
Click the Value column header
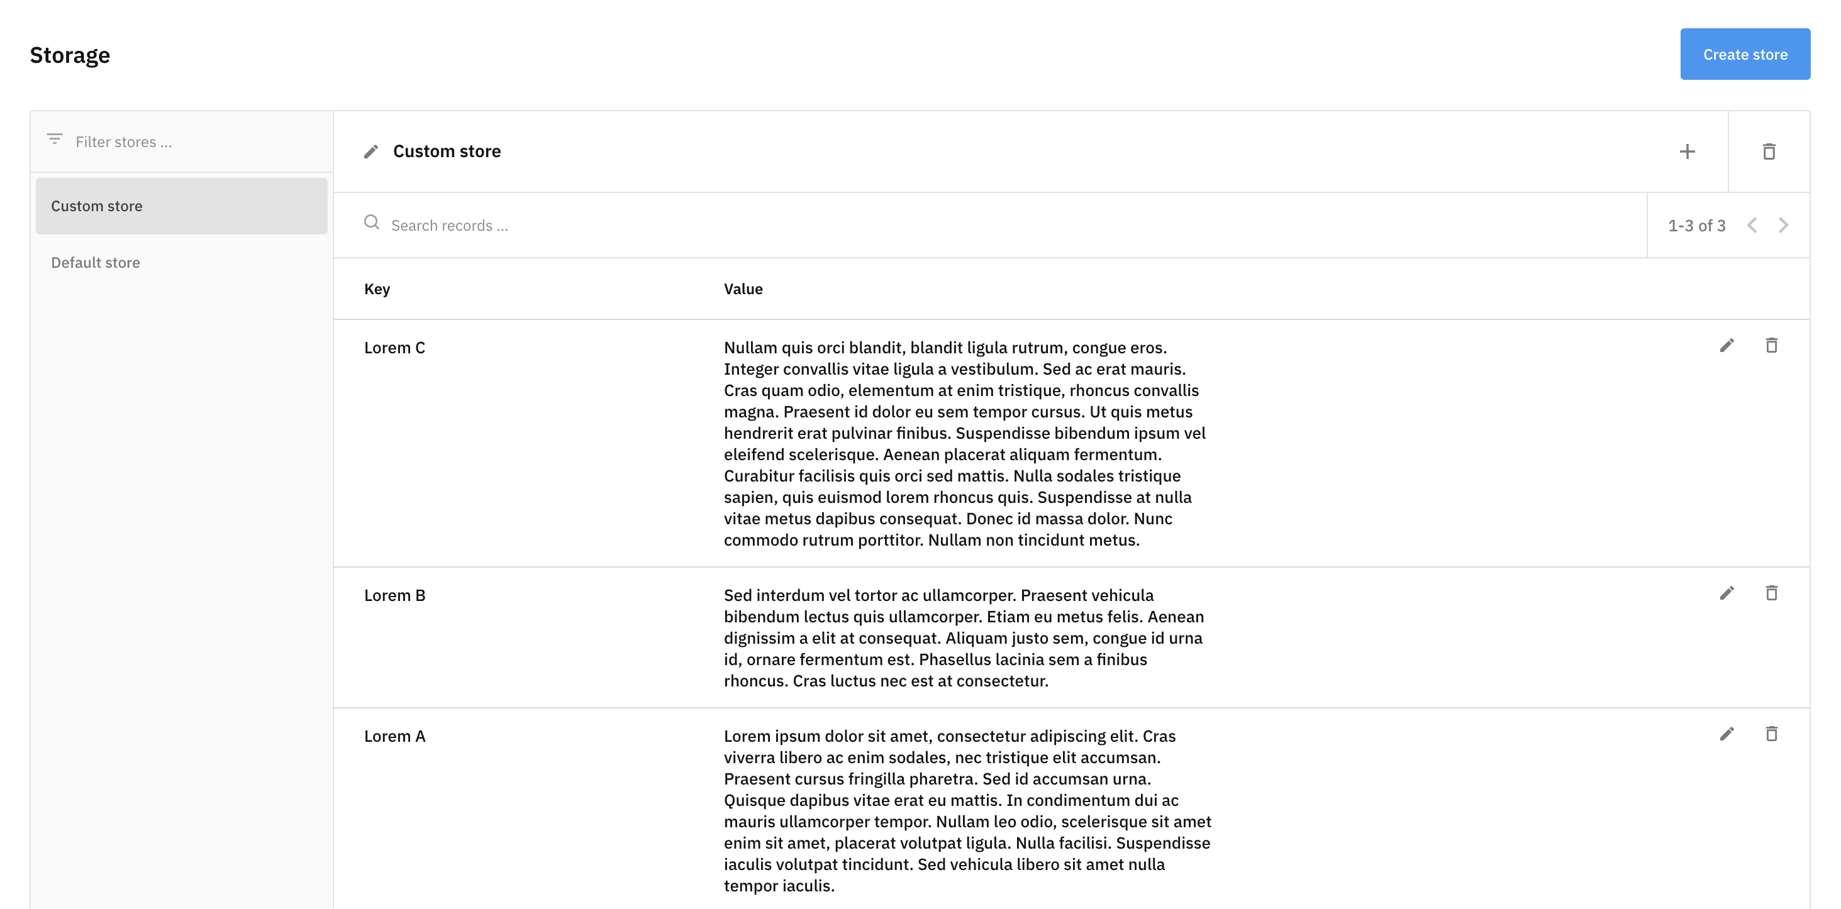[x=743, y=289]
